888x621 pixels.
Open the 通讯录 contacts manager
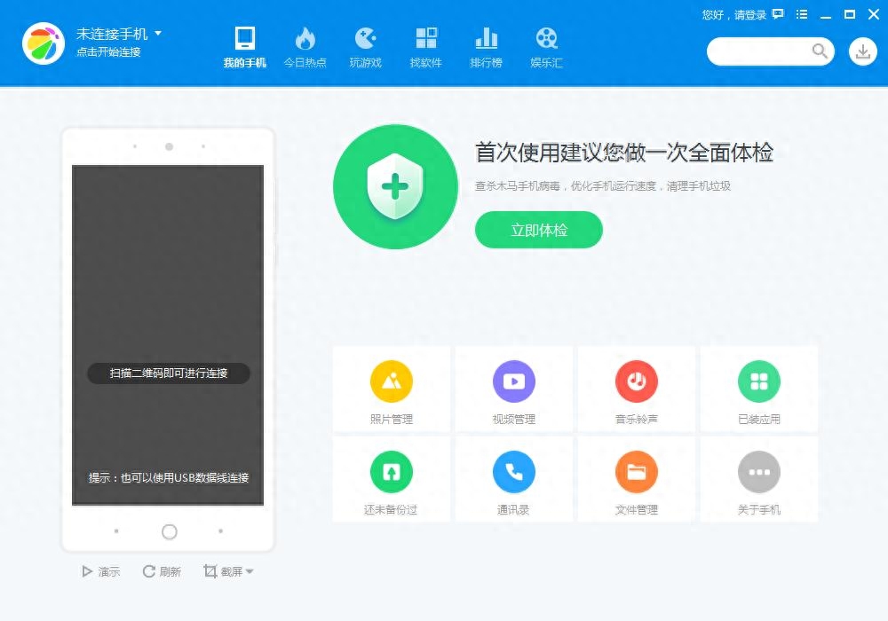513,479
